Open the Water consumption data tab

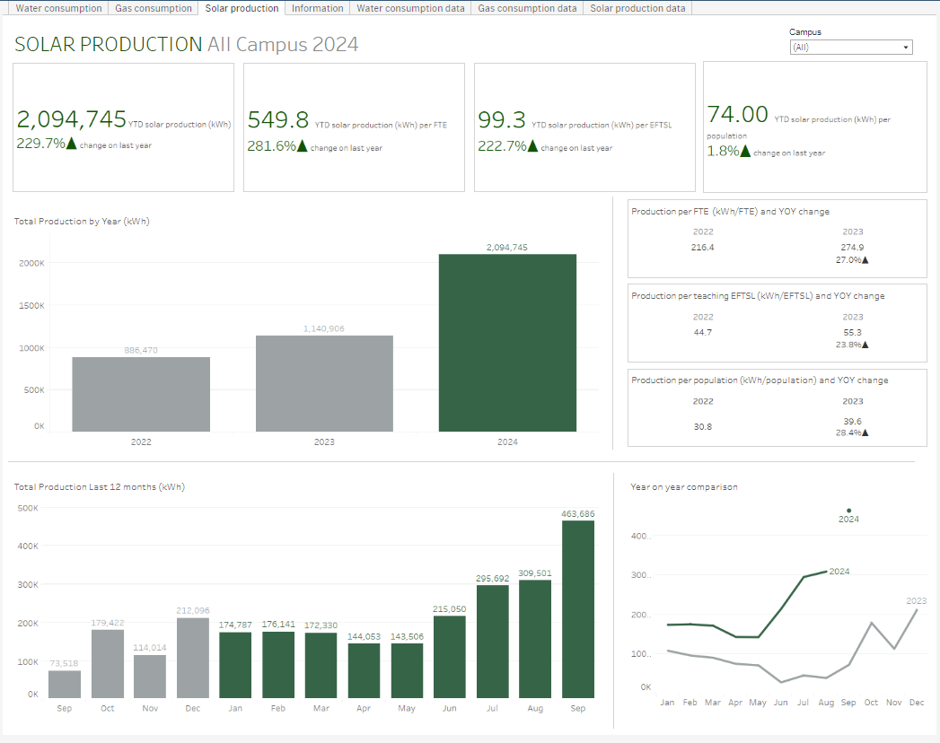point(410,8)
